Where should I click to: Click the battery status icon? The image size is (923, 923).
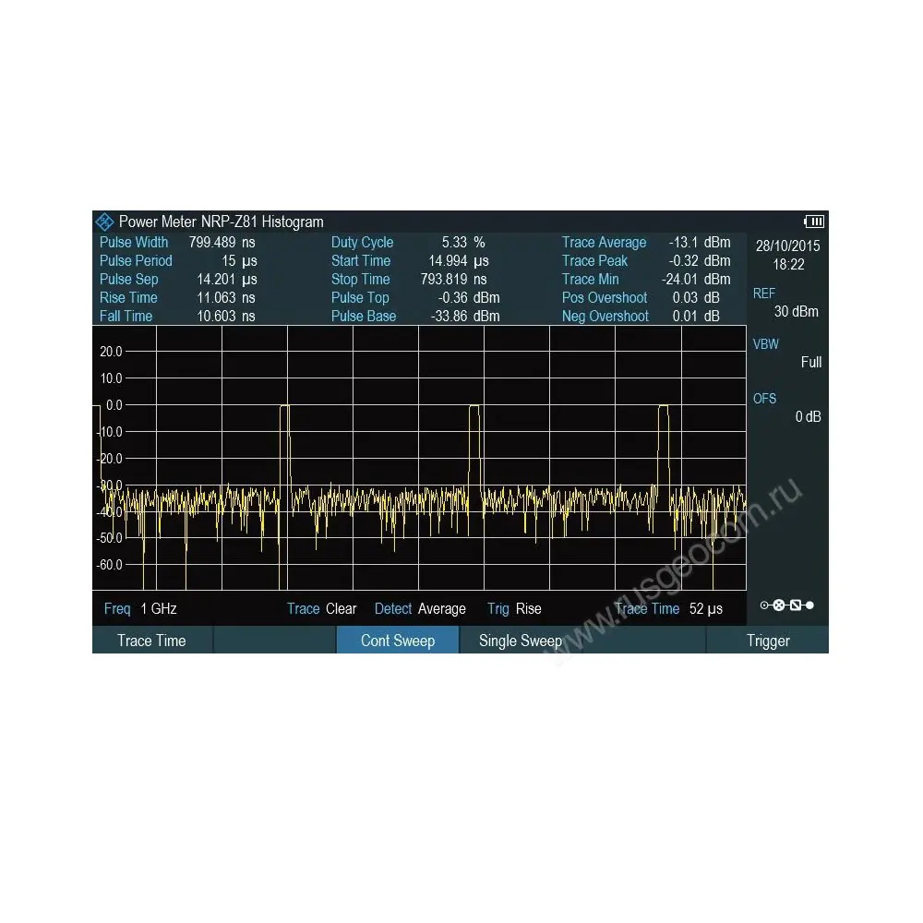click(x=814, y=222)
